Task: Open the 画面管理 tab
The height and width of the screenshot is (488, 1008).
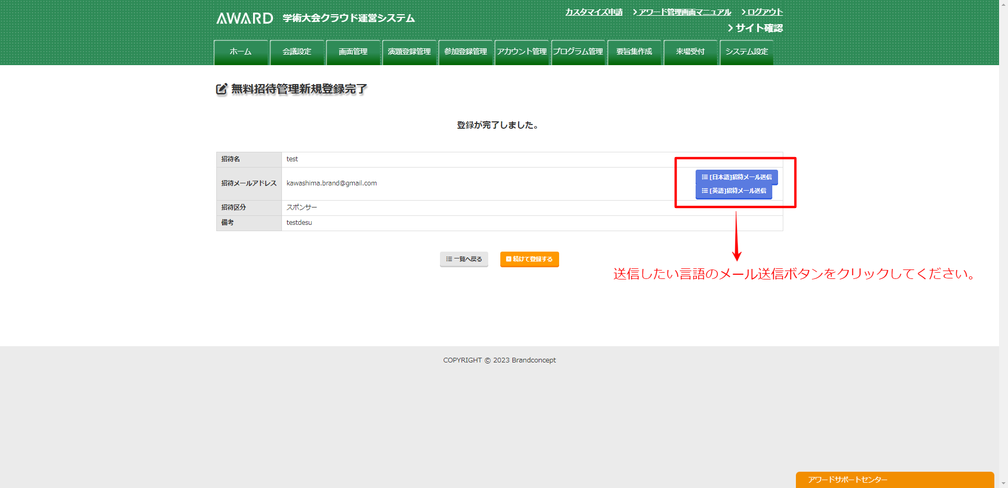Action: 353,52
